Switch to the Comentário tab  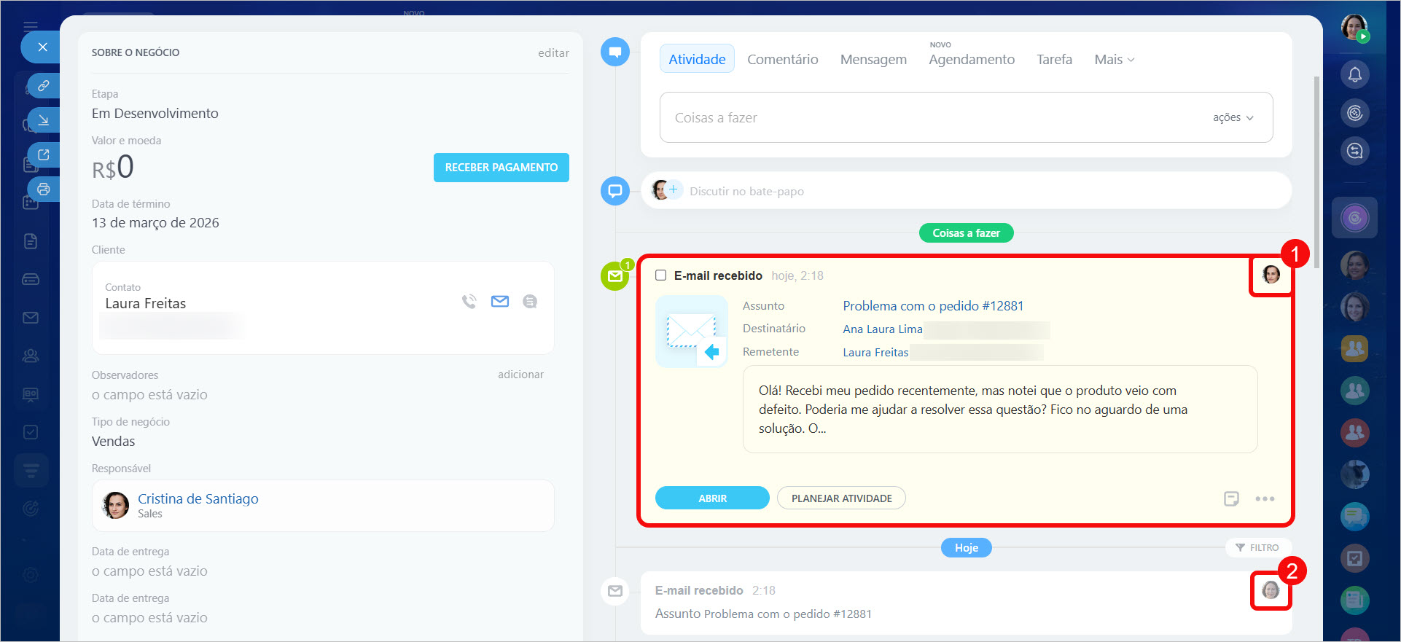[x=782, y=60]
